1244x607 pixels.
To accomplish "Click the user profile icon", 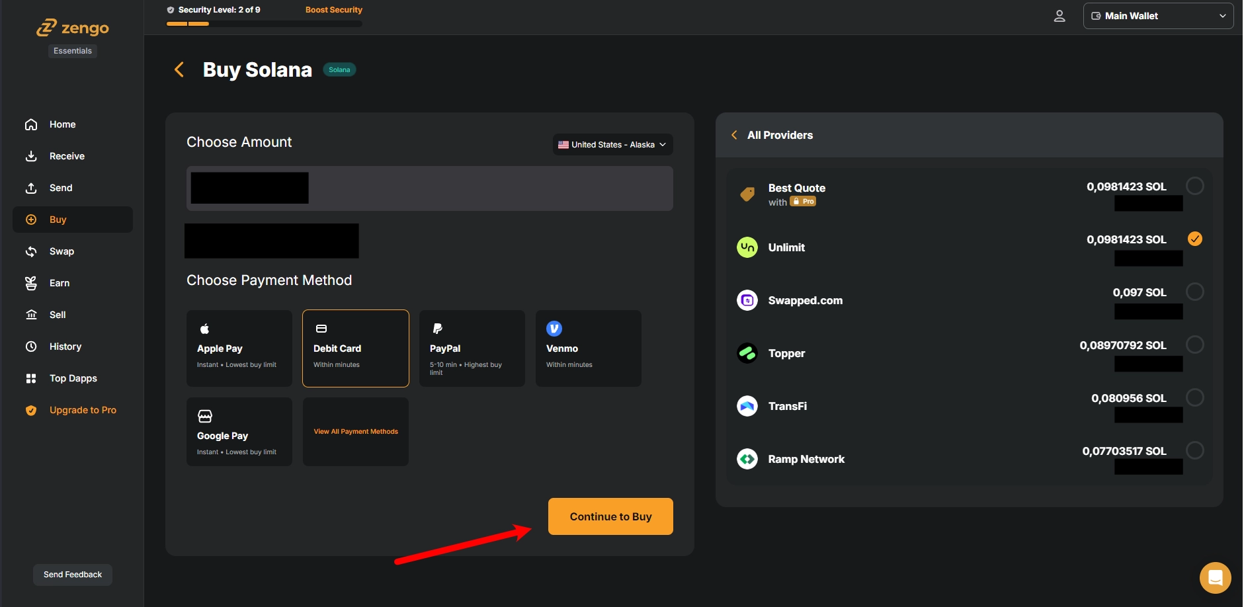I will tap(1059, 17).
